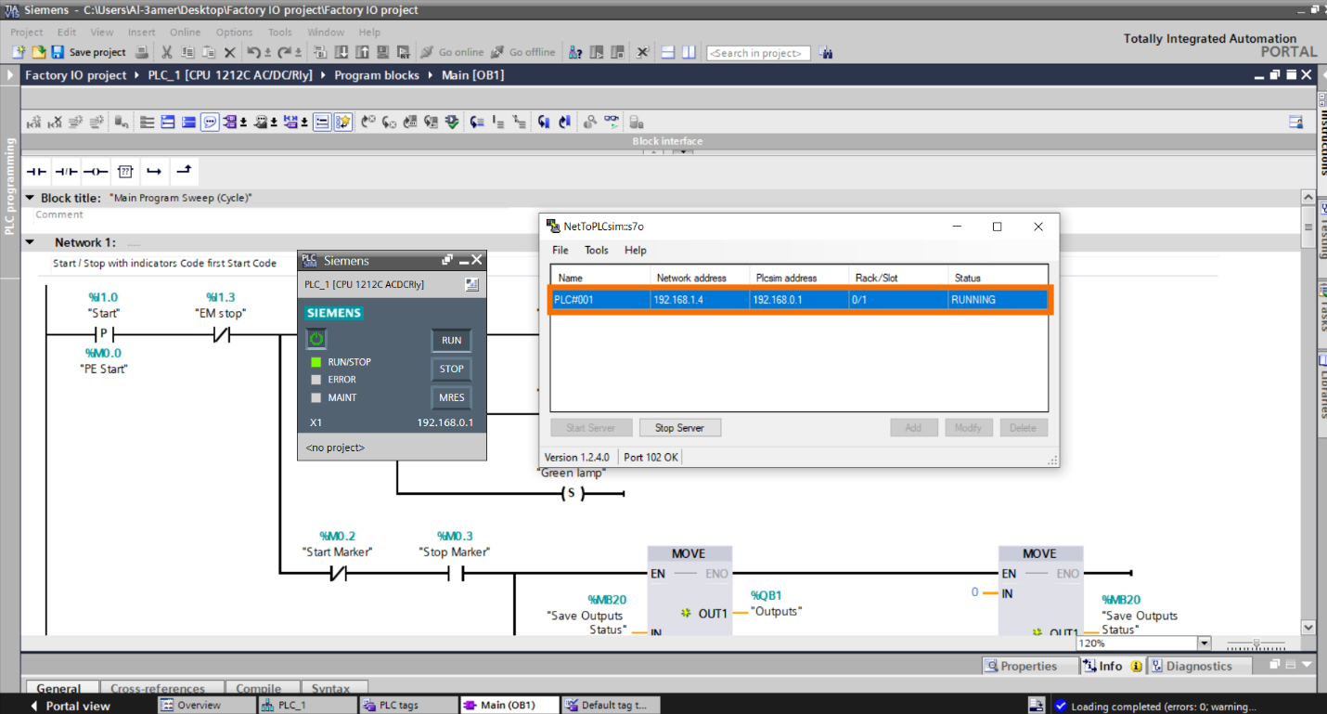Click the Open branch favorites icon
This screenshot has height=714, width=1327.
coord(154,172)
